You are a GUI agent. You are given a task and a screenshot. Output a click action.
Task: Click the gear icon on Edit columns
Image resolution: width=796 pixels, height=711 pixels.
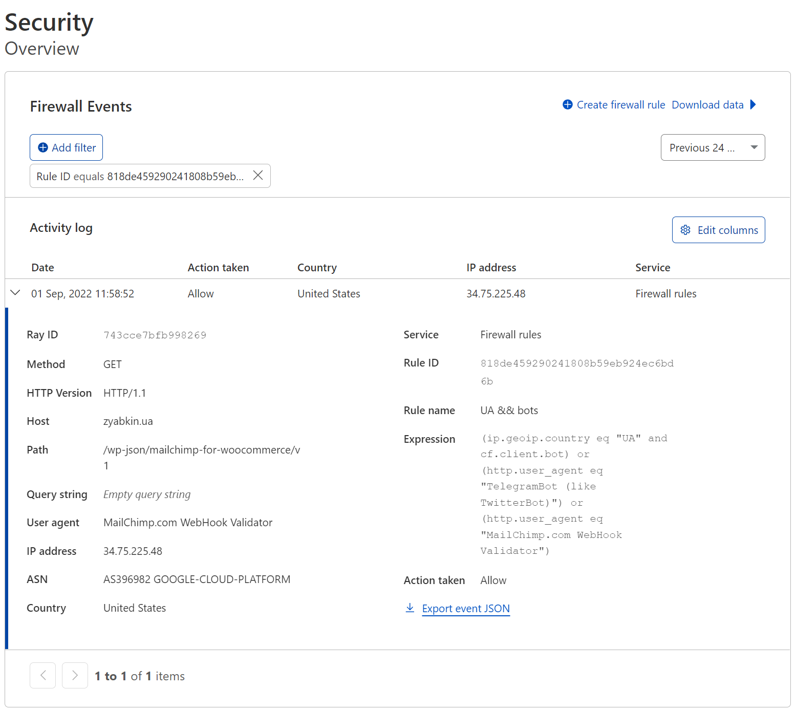[x=686, y=230]
